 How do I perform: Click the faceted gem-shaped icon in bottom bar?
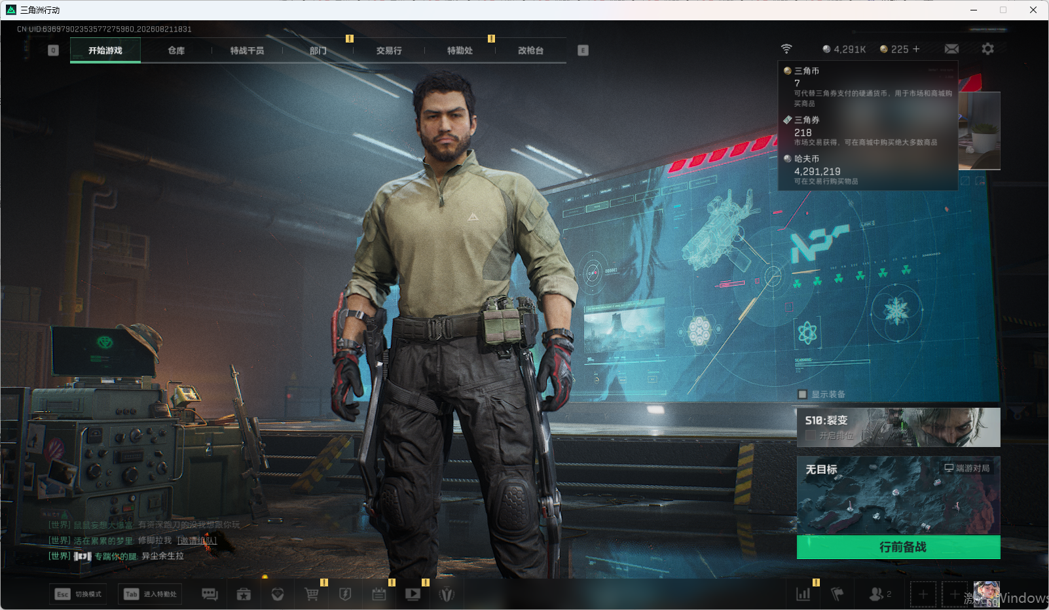point(278,594)
